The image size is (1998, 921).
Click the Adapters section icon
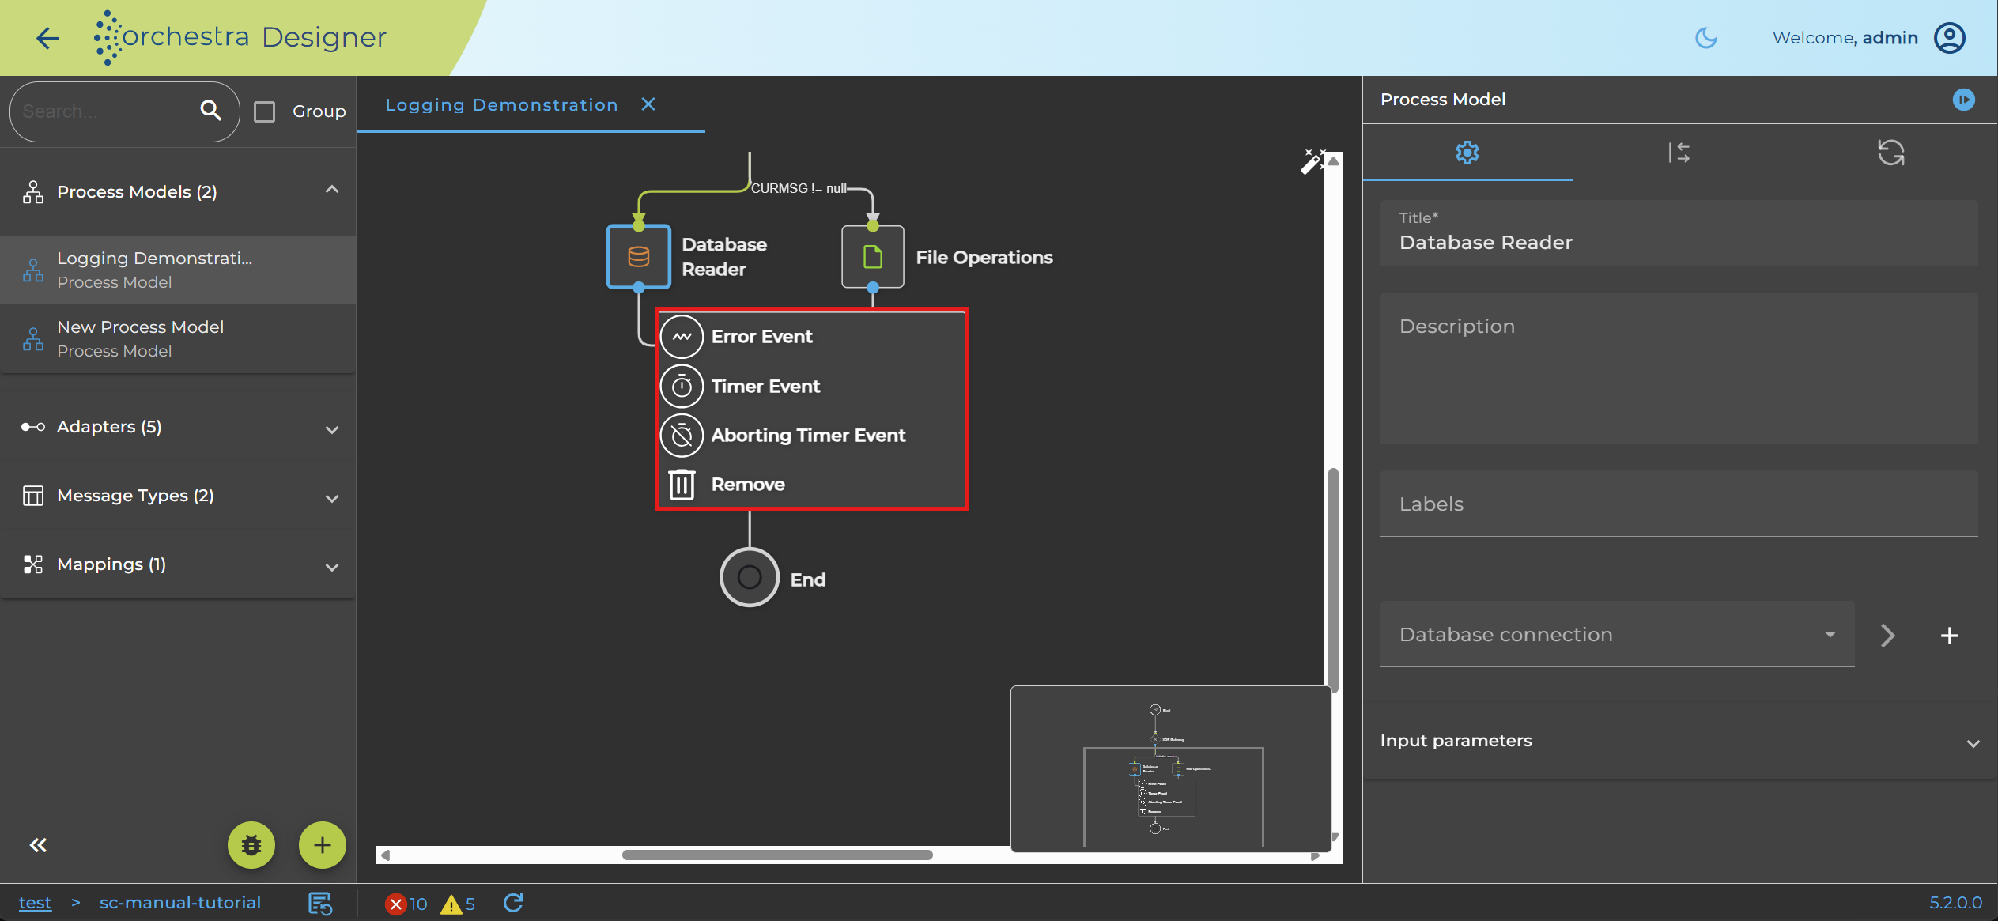(32, 427)
